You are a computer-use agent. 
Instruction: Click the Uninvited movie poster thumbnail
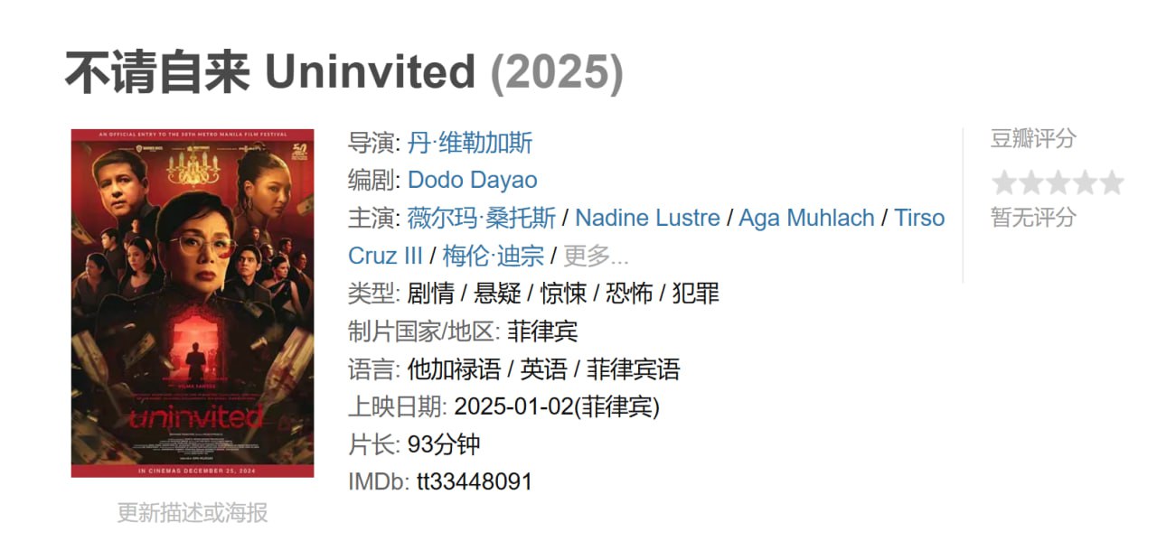(x=193, y=303)
